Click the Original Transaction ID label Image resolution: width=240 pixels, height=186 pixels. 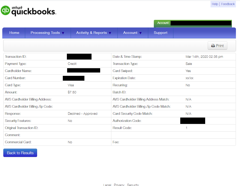click(21, 128)
